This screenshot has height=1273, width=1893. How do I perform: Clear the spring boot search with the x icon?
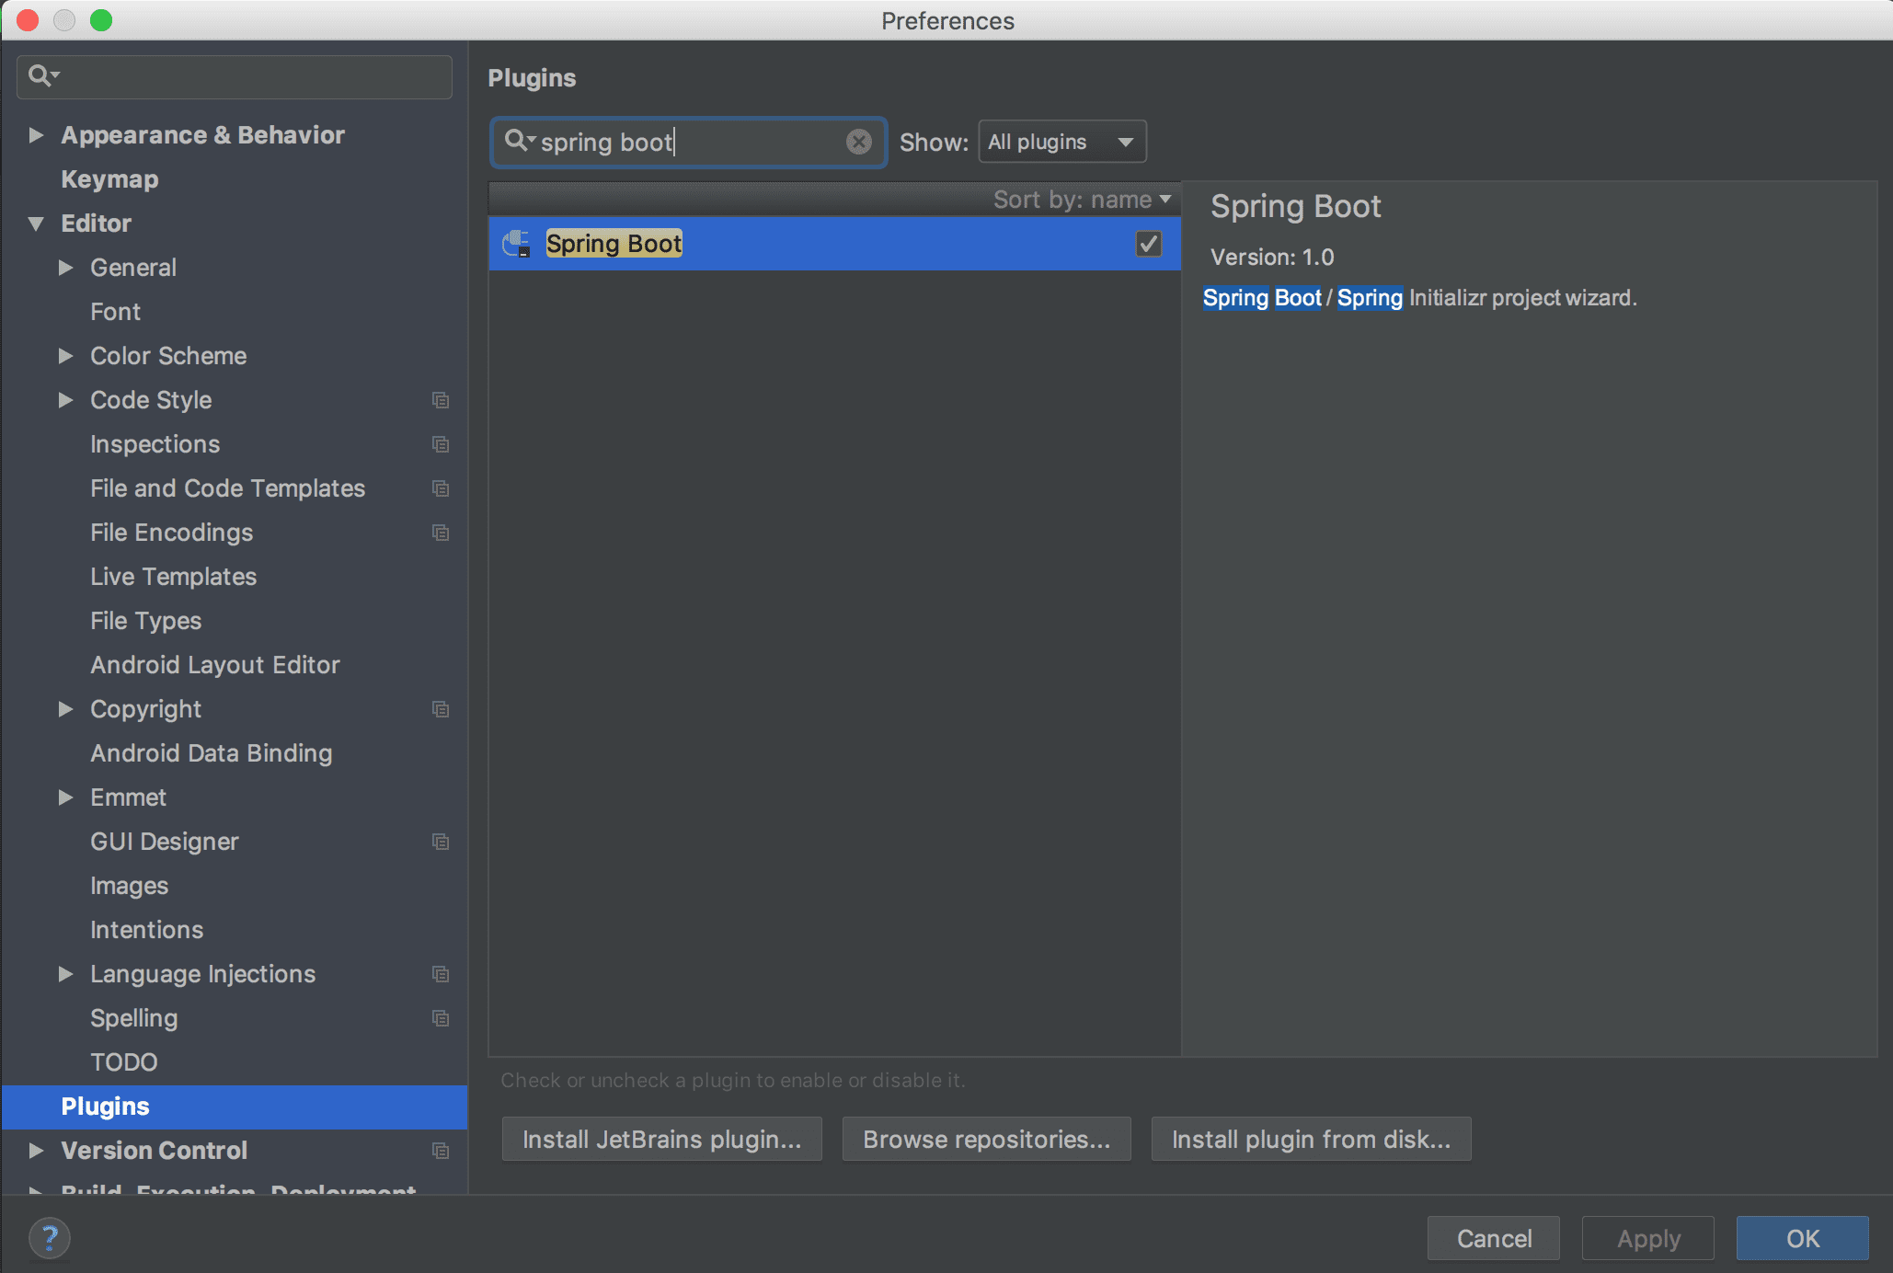coord(858,142)
